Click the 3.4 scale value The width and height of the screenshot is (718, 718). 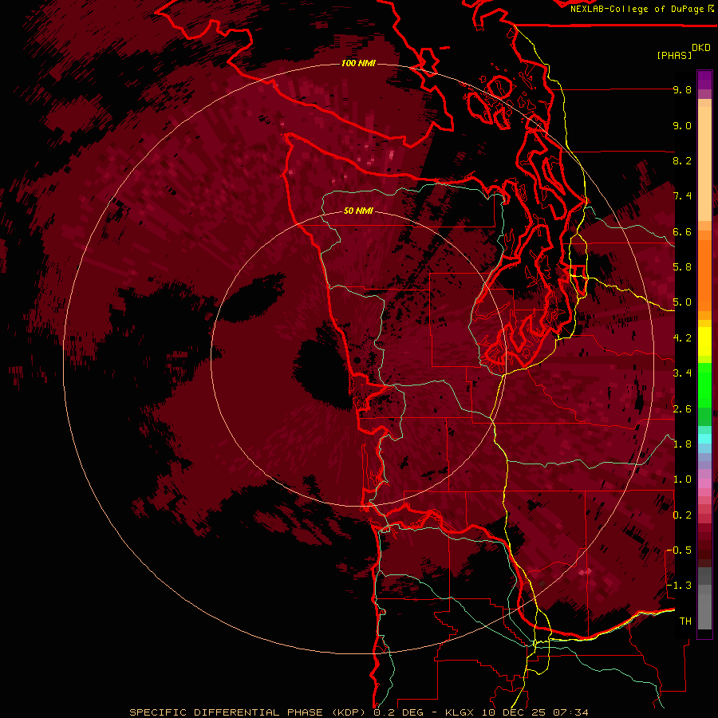[x=682, y=373]
